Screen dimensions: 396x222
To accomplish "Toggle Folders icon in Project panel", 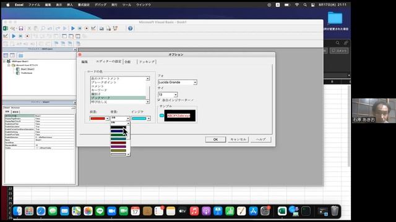I will (20, 55).
